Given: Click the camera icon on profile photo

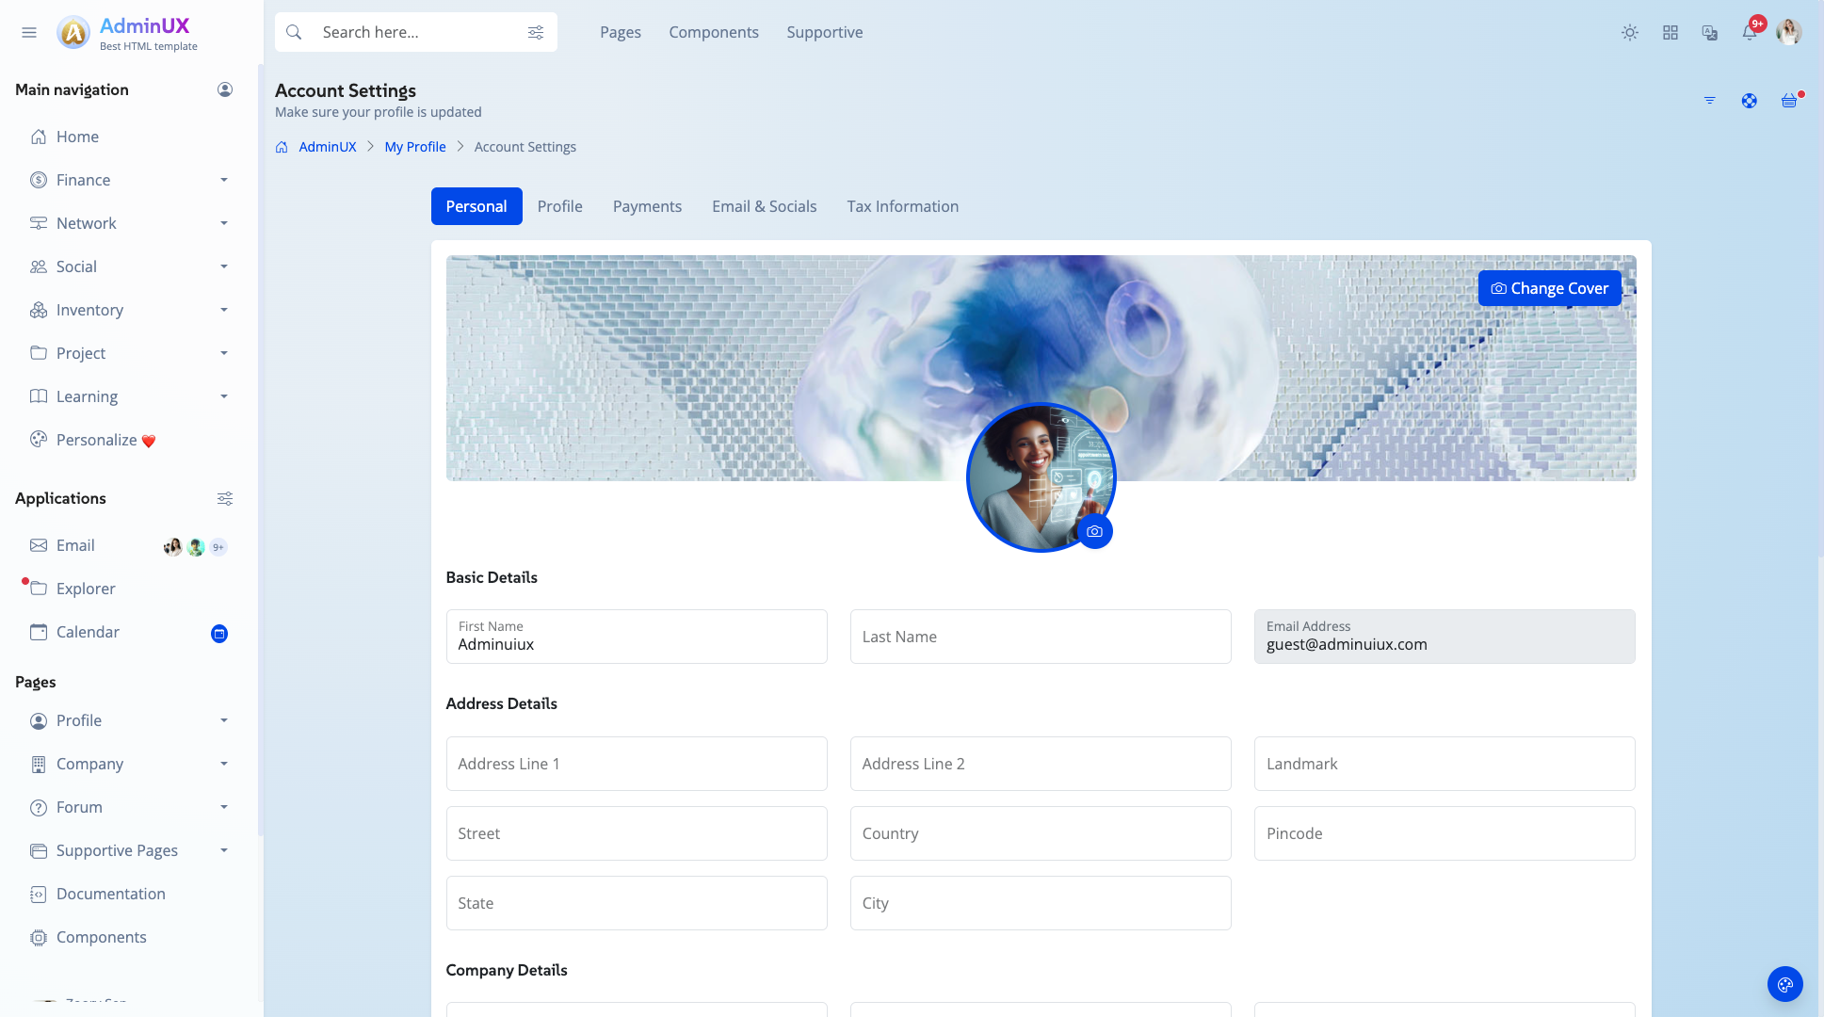Looking at the screenshot, I should point(1094,532).
